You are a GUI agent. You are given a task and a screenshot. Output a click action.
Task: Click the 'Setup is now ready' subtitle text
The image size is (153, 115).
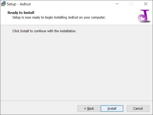pos(59,18)
